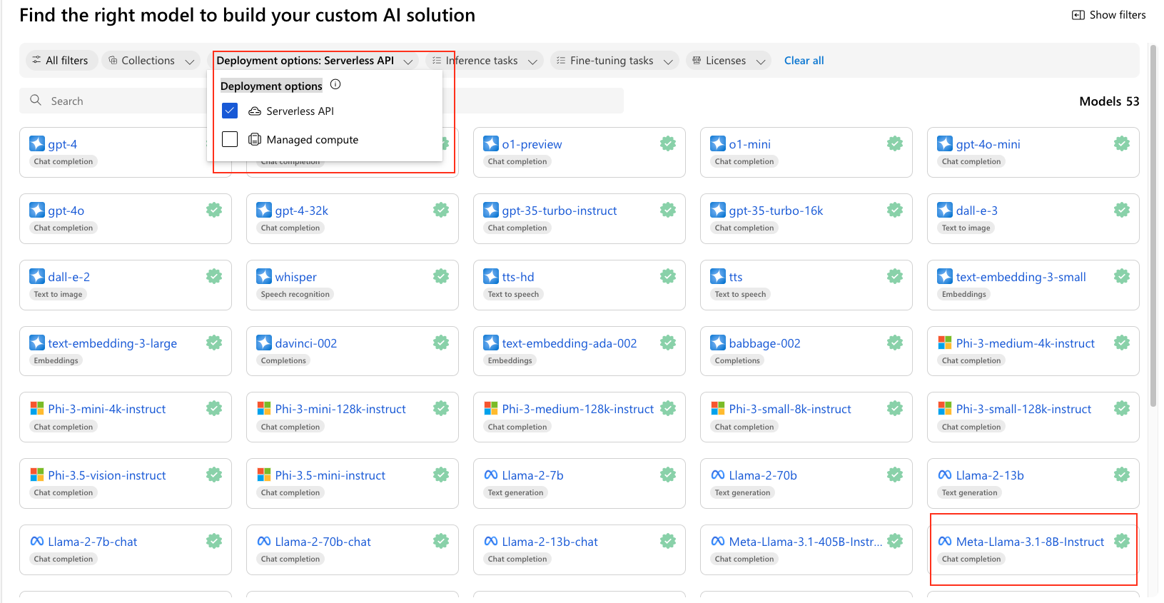Uncheck the Serverless API checkbox
1164x603 pixels.
(230, 111)
